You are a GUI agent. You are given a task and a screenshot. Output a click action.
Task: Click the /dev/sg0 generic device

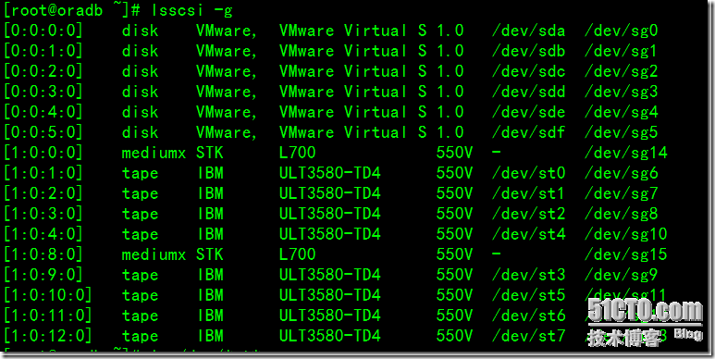coord(621,31)
